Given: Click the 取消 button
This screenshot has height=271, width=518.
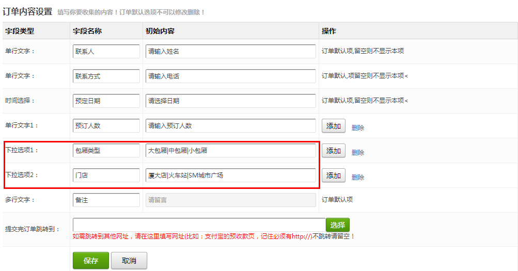Looking at the screenshot, I should click(129, 261).
